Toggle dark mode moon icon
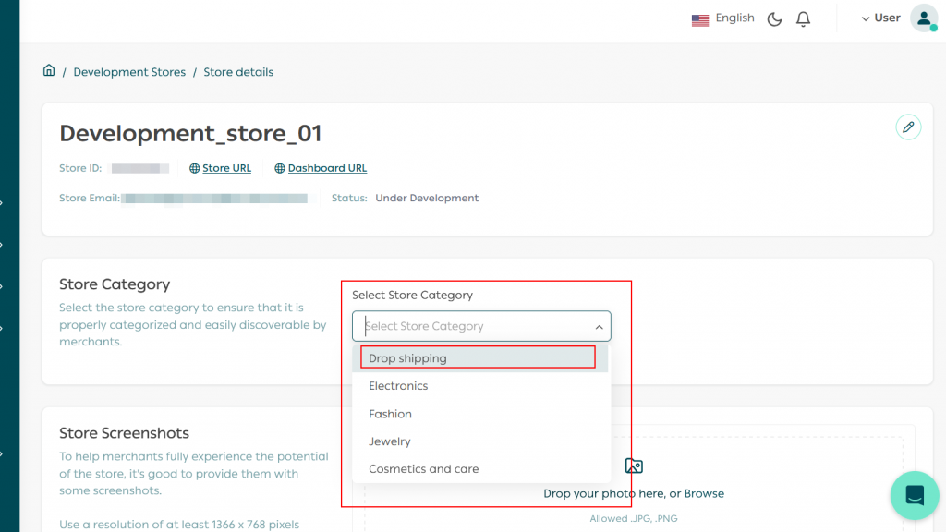 (x=774, y=19)
